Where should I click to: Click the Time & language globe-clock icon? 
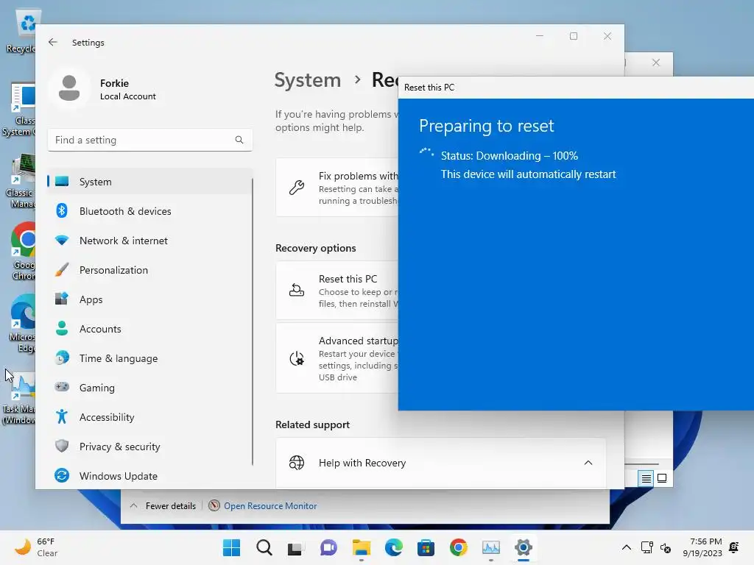tap(62, 358)
